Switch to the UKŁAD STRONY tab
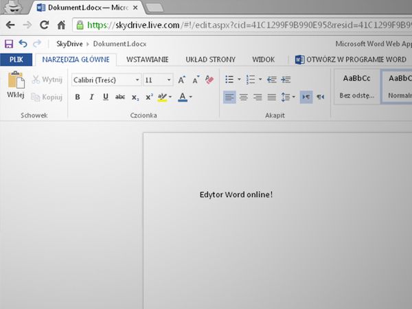This screenshot has height=309, width=412. pos(211,60)
